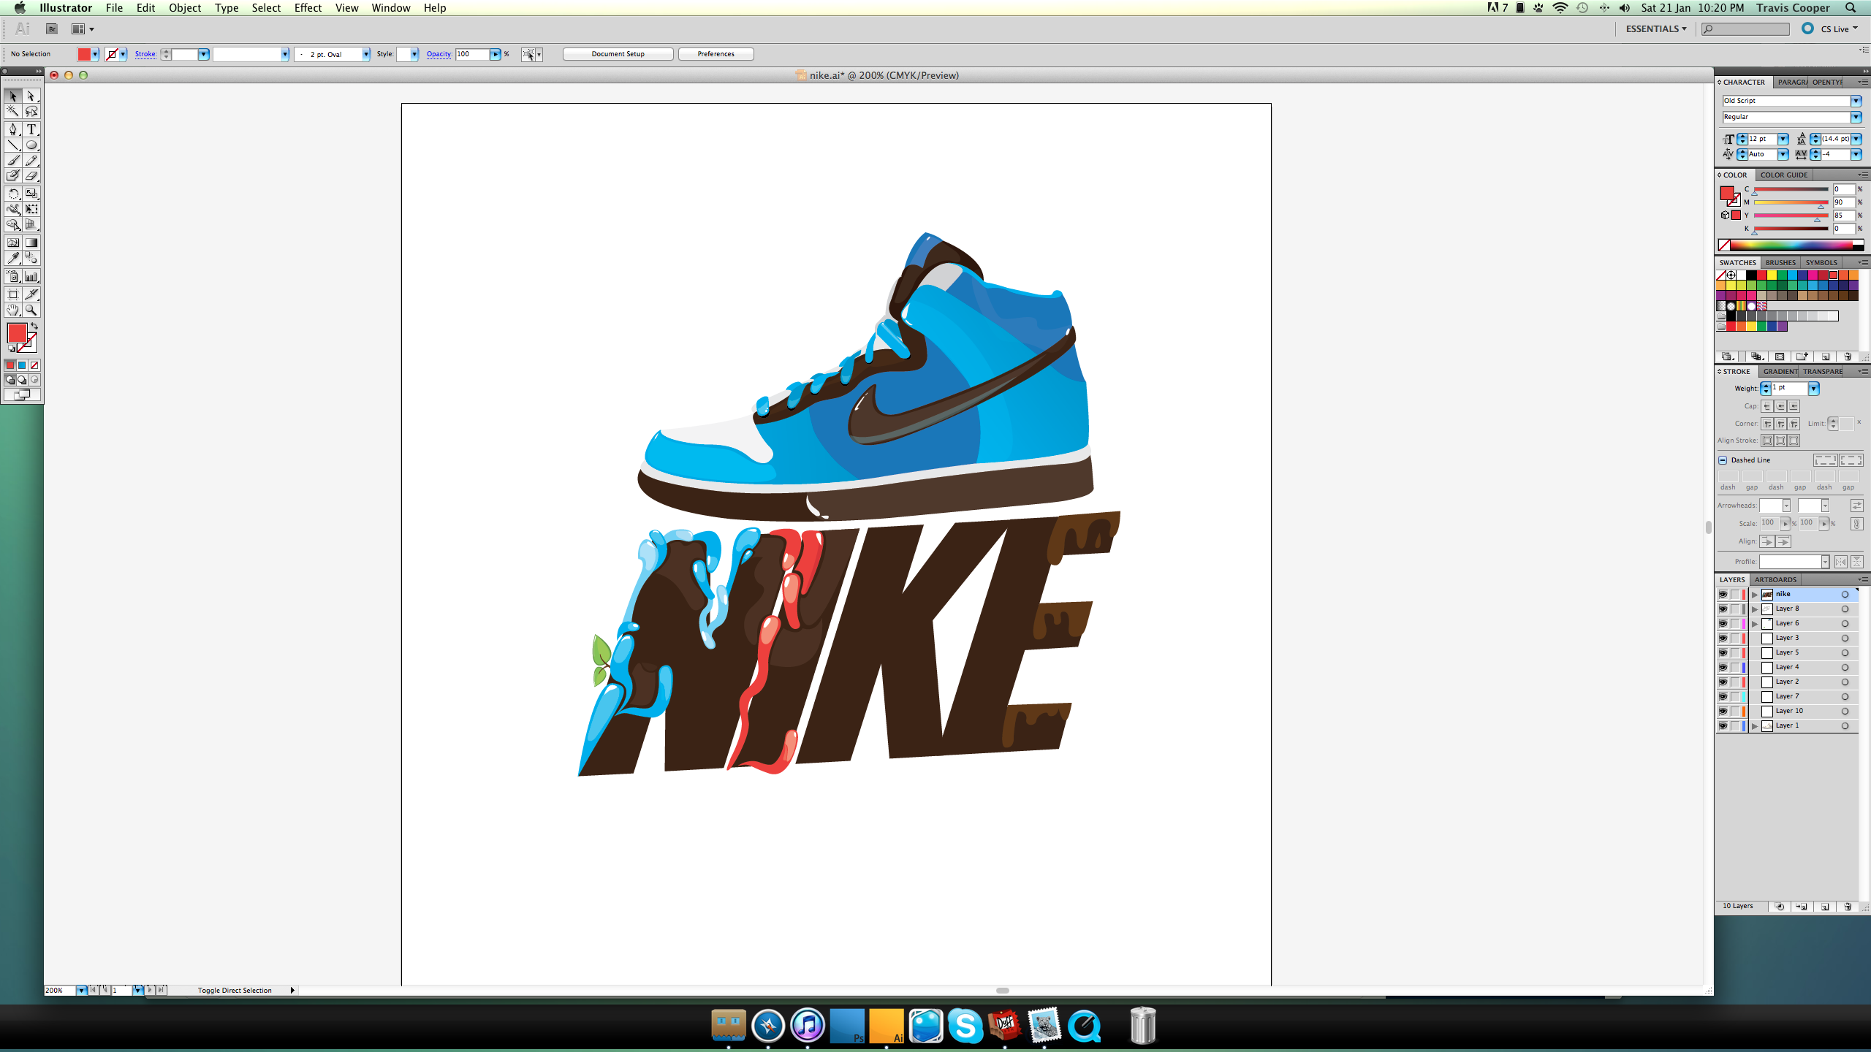
Task: Toggle lock column for Layer 4
Action: tap(1735, 667)
